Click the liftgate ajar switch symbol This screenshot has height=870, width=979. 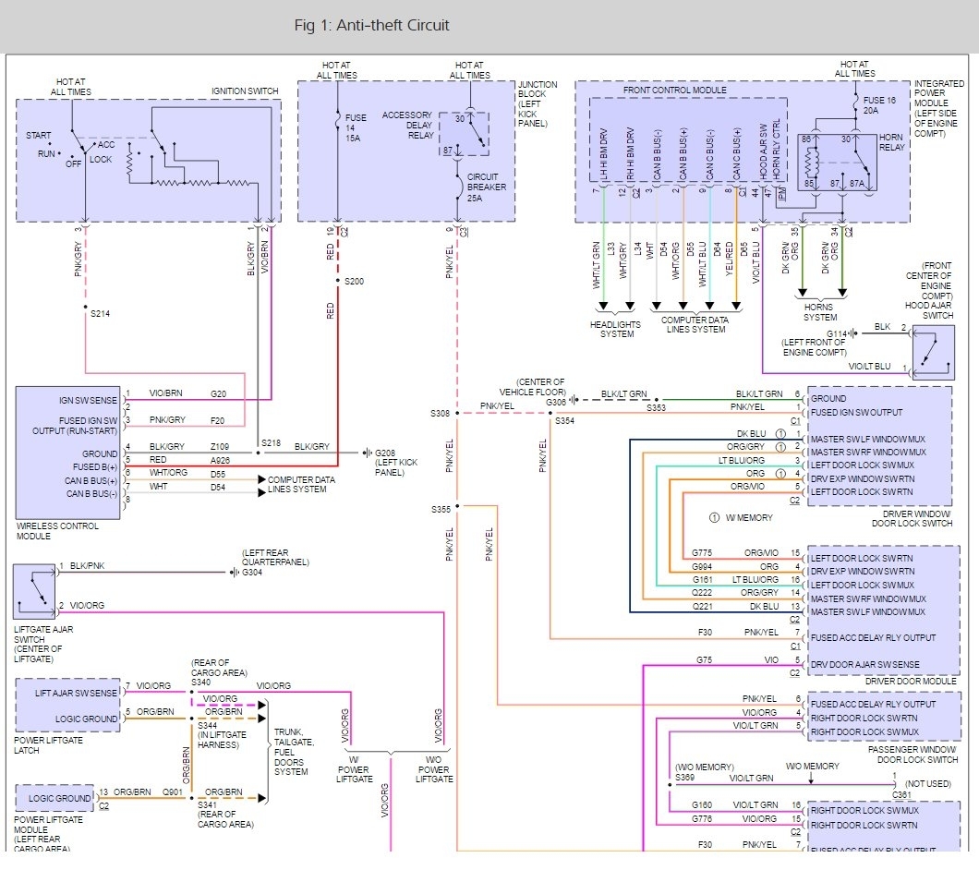pos(34,591)
